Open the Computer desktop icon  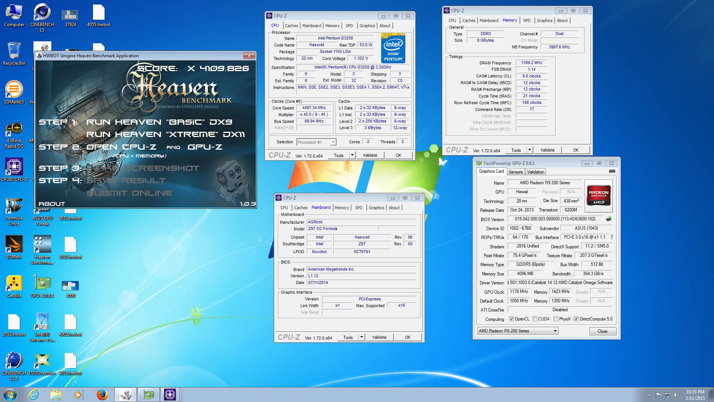[x=14, y=16]
